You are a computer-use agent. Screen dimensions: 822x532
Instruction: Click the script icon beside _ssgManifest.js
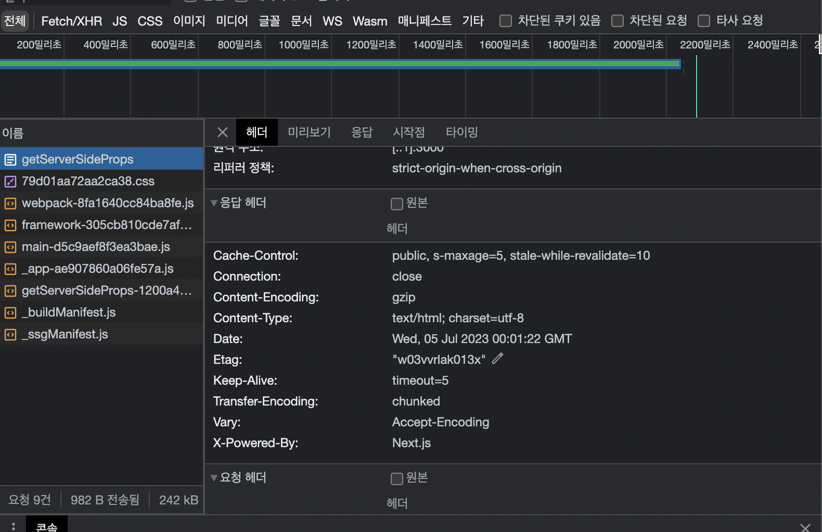(10, 335)
